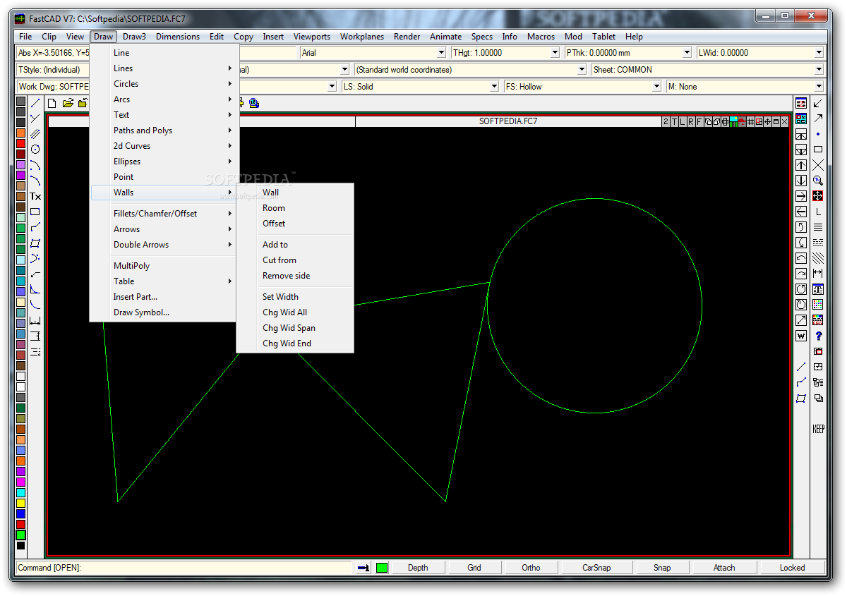This screenshot has height=596, width=847.
Task: Choose Room from the Walls submenu
Action: coord(294,208)
